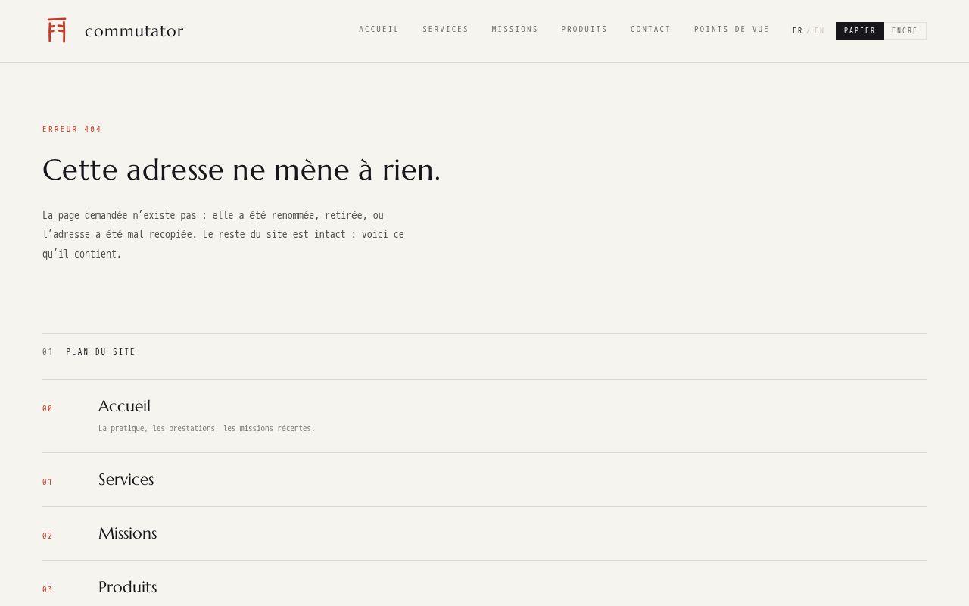Open Produits in the site map list
The width and height of the screenshot is (969, 606).
pos(127,587)
